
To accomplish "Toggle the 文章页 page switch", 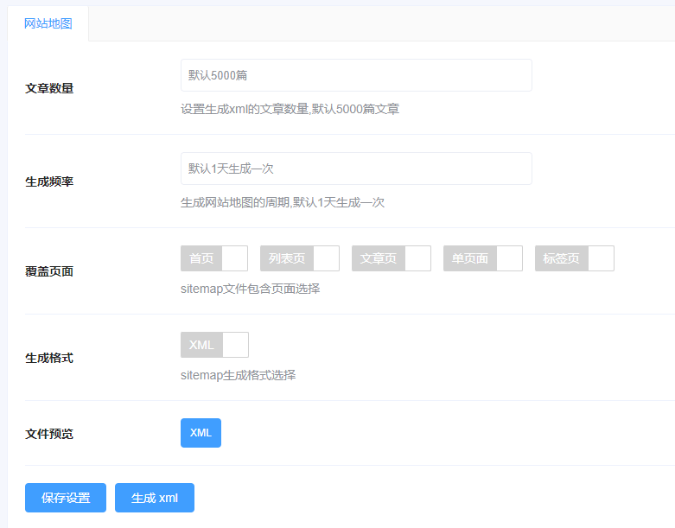I will [x=392, y=258].
